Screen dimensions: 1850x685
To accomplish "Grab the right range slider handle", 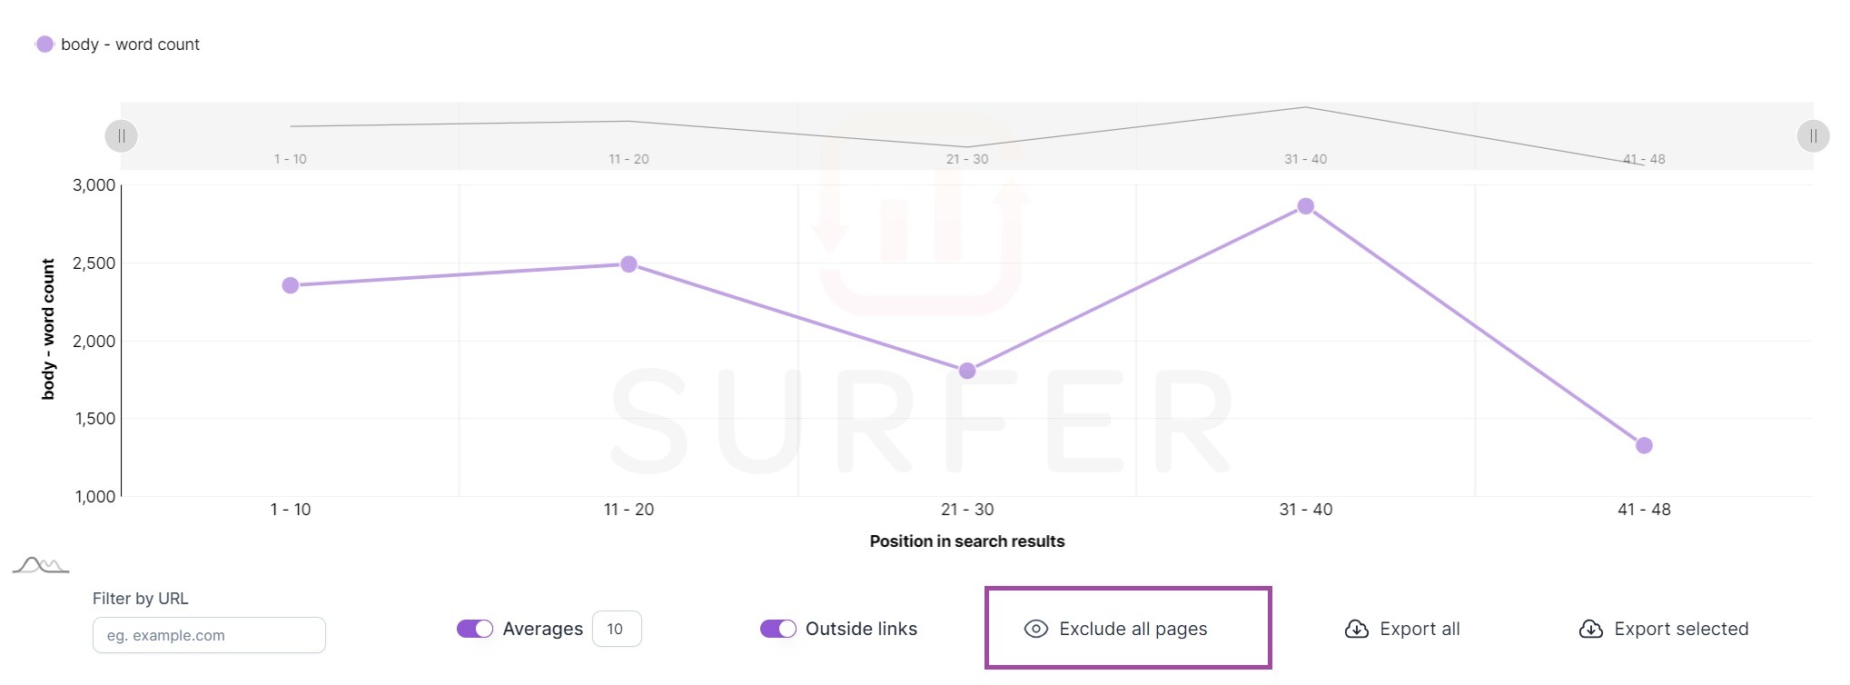I will [1813, 136].
